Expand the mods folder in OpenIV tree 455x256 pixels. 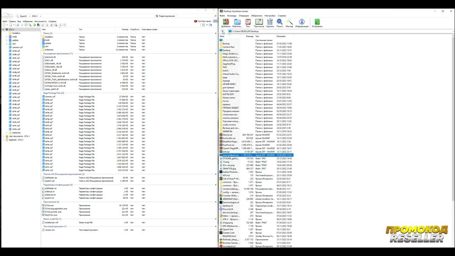[6, 37]
